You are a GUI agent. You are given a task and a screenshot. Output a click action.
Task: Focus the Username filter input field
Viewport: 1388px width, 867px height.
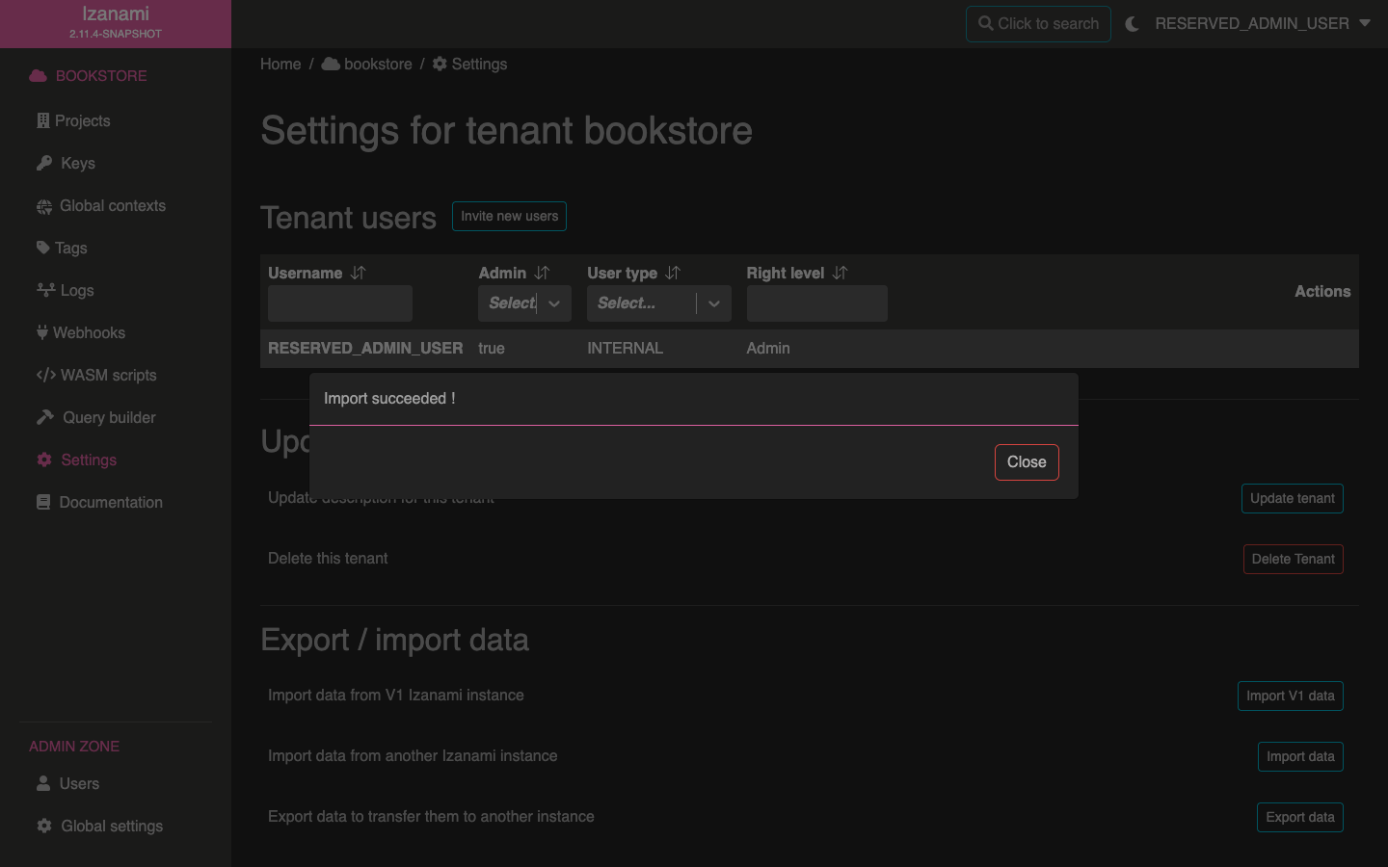point(340,303)
